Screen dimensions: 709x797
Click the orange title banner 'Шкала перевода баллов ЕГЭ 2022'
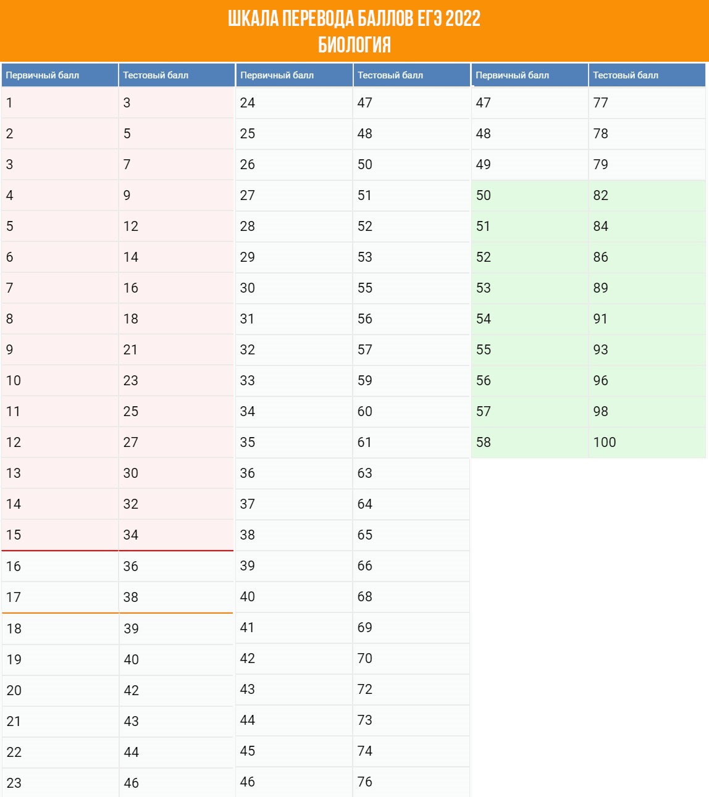point(354,31)
